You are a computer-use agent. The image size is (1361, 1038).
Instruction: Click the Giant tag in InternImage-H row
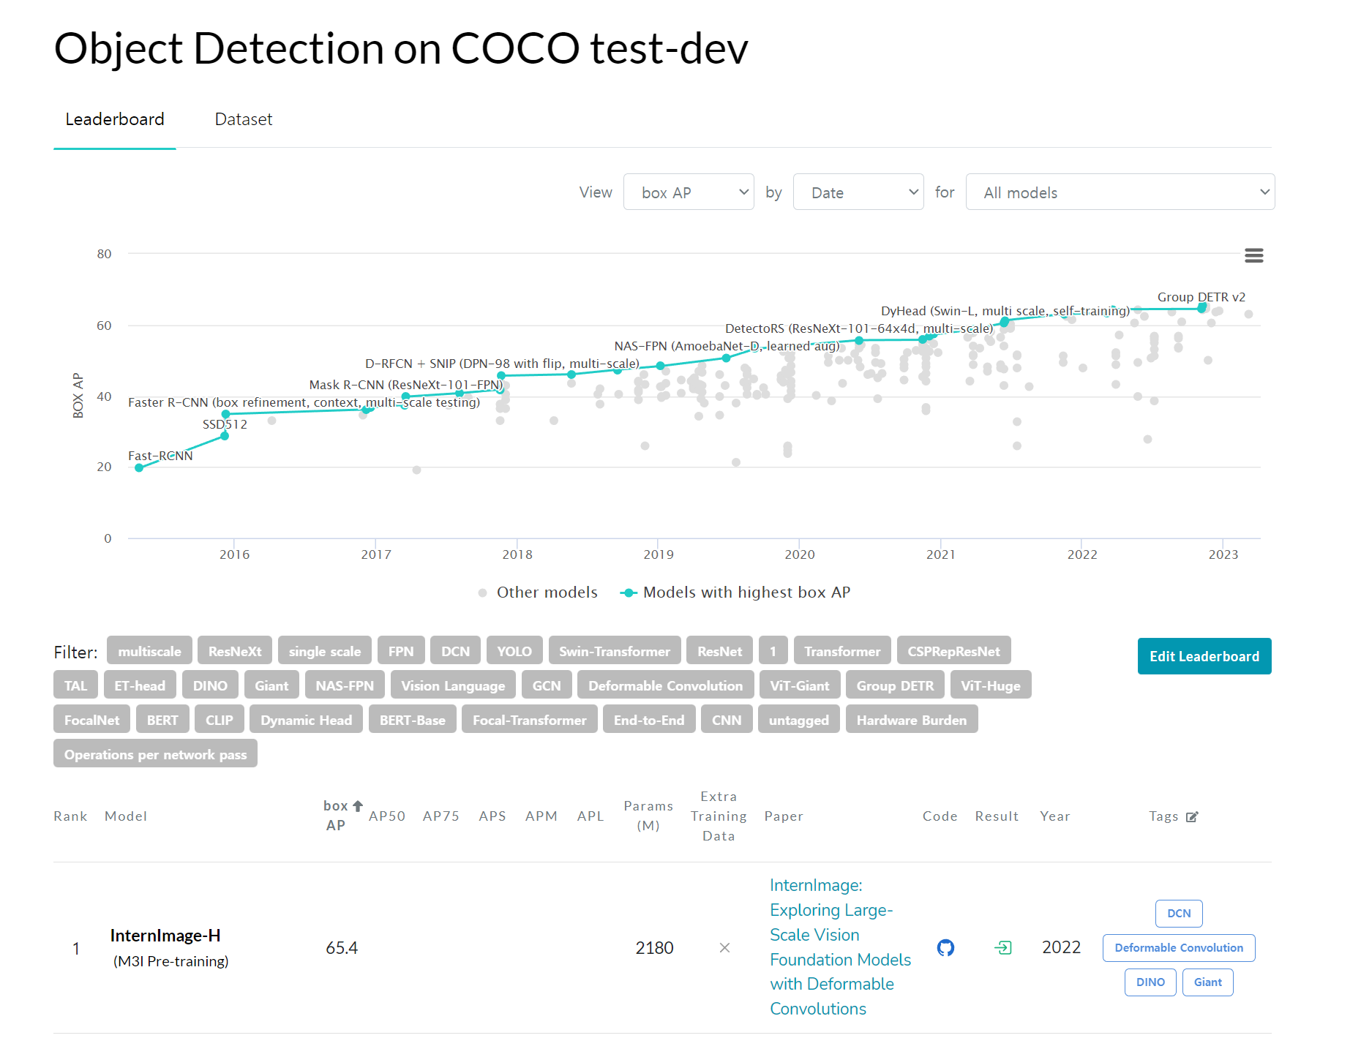(x=1208, y=982)
